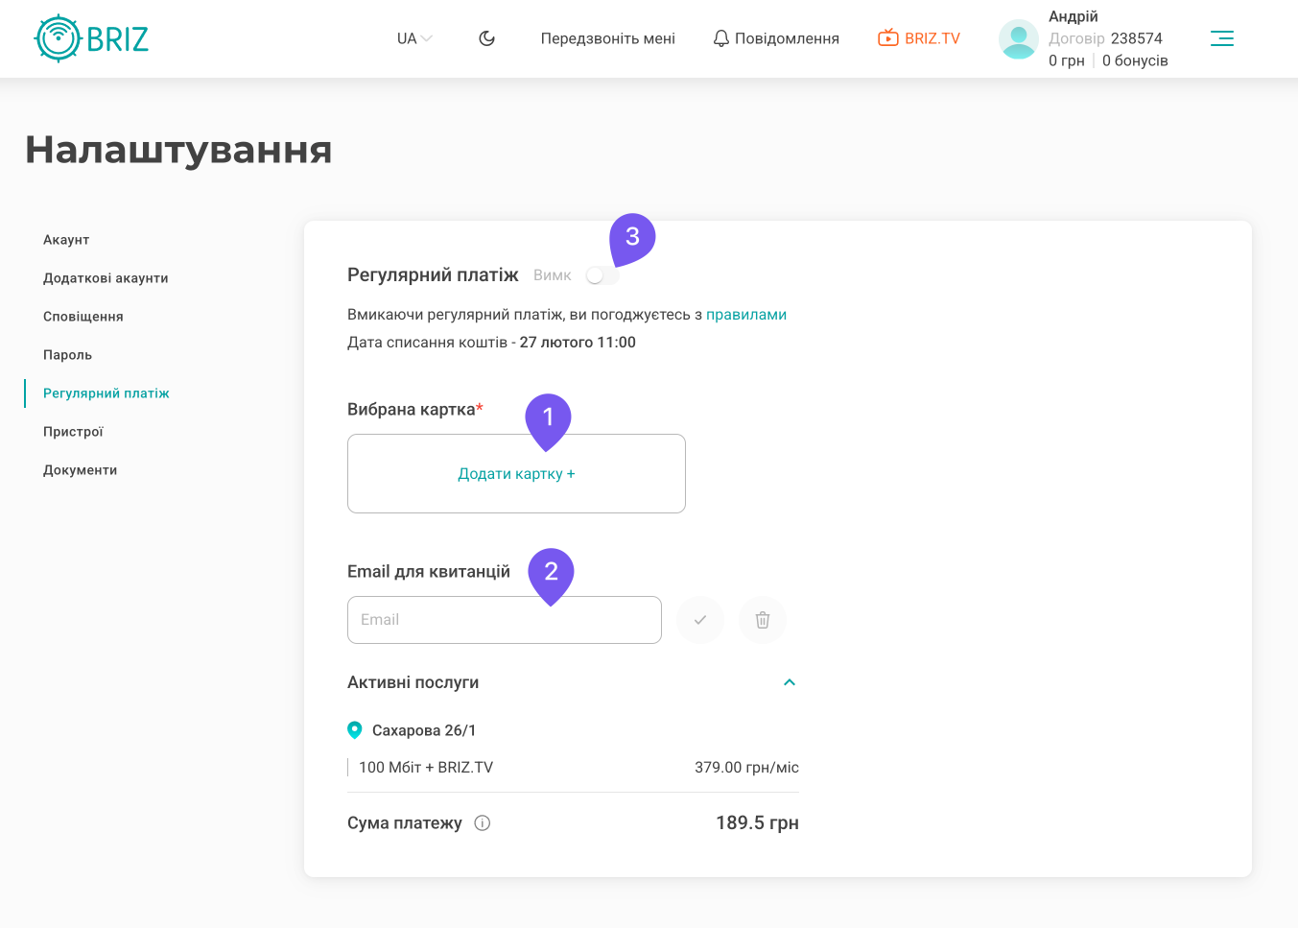Go to Пароль settings section
This screenshot has width=1298, height=928.
click(x=67, y=355)
